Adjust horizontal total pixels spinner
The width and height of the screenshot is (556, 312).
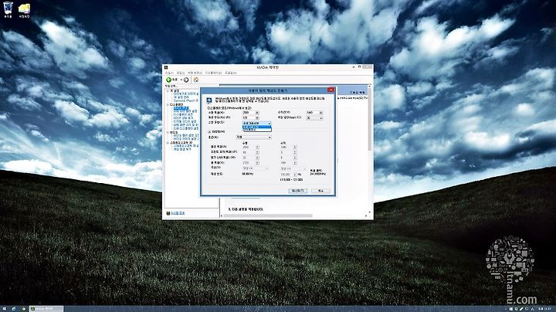(257, 163)
